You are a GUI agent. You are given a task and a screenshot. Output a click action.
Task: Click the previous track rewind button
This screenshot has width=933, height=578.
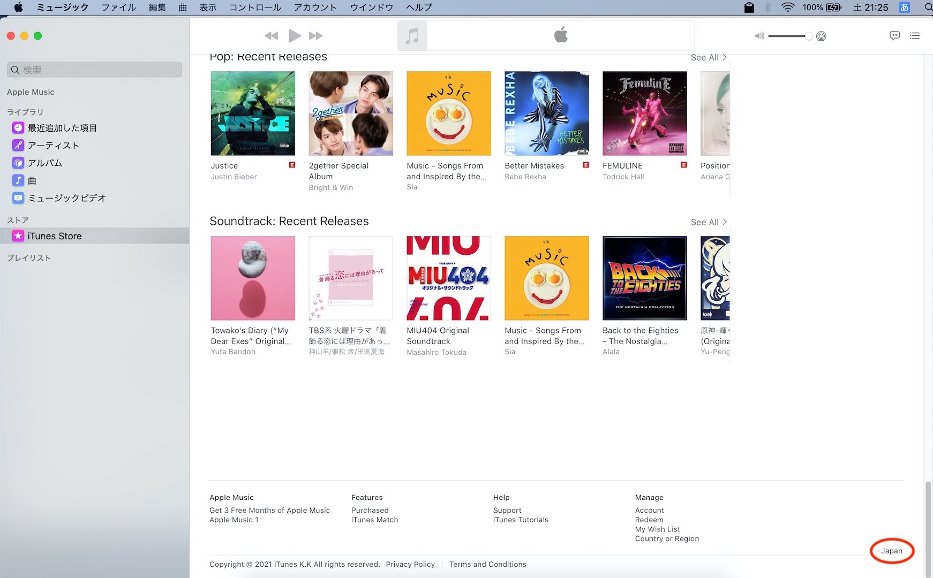click(x=271, y=36)
